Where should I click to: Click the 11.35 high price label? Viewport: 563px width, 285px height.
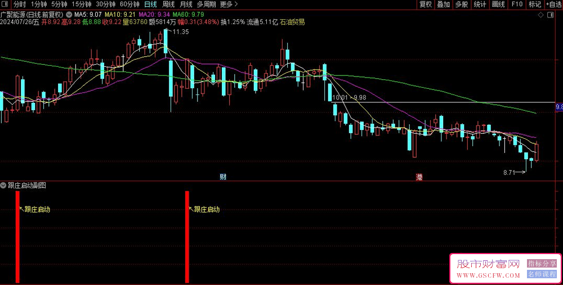pyautogui.click(x=181, y=32)
